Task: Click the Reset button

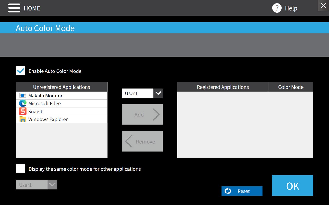Action: click(x=242, y=191)
